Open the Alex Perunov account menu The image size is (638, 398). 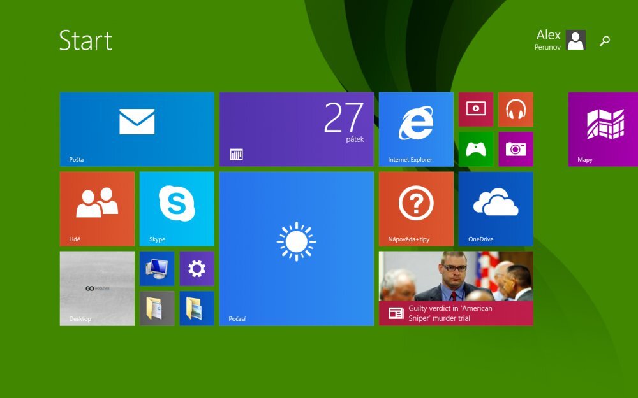[x=560, y=39]
